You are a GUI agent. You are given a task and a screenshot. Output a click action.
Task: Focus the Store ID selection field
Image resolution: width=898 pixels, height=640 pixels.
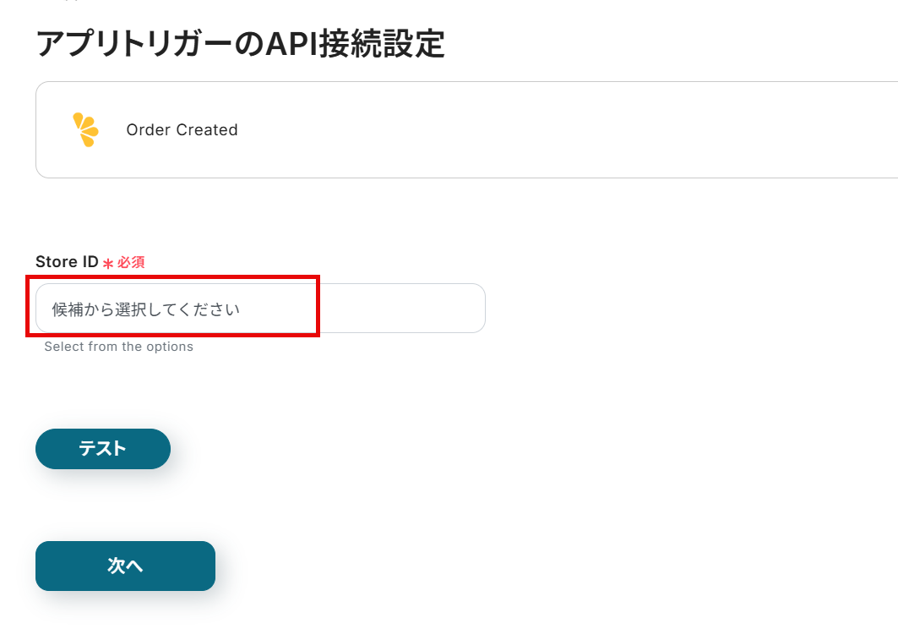pyautogui.click(x=260, y=309)
